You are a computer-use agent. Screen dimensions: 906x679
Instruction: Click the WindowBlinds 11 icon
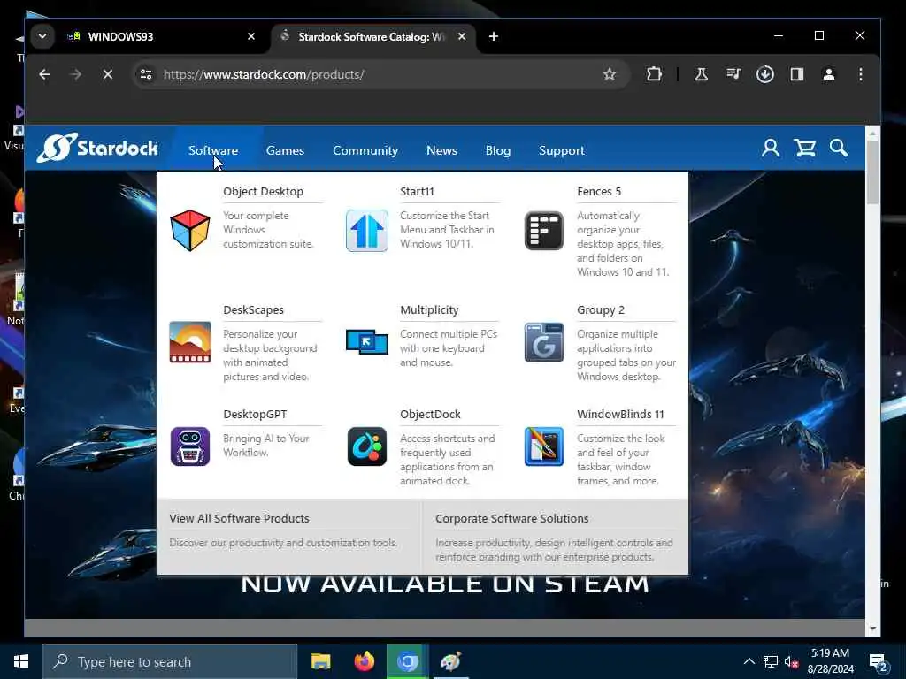point(544,446)
